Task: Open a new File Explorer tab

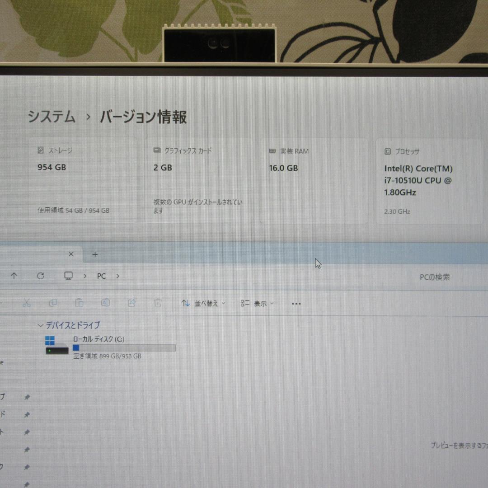Action: [x=95, y=254]
